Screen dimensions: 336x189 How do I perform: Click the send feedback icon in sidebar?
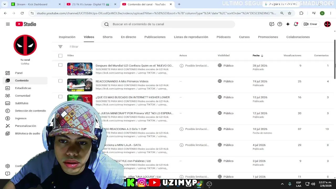coord(8,174)
